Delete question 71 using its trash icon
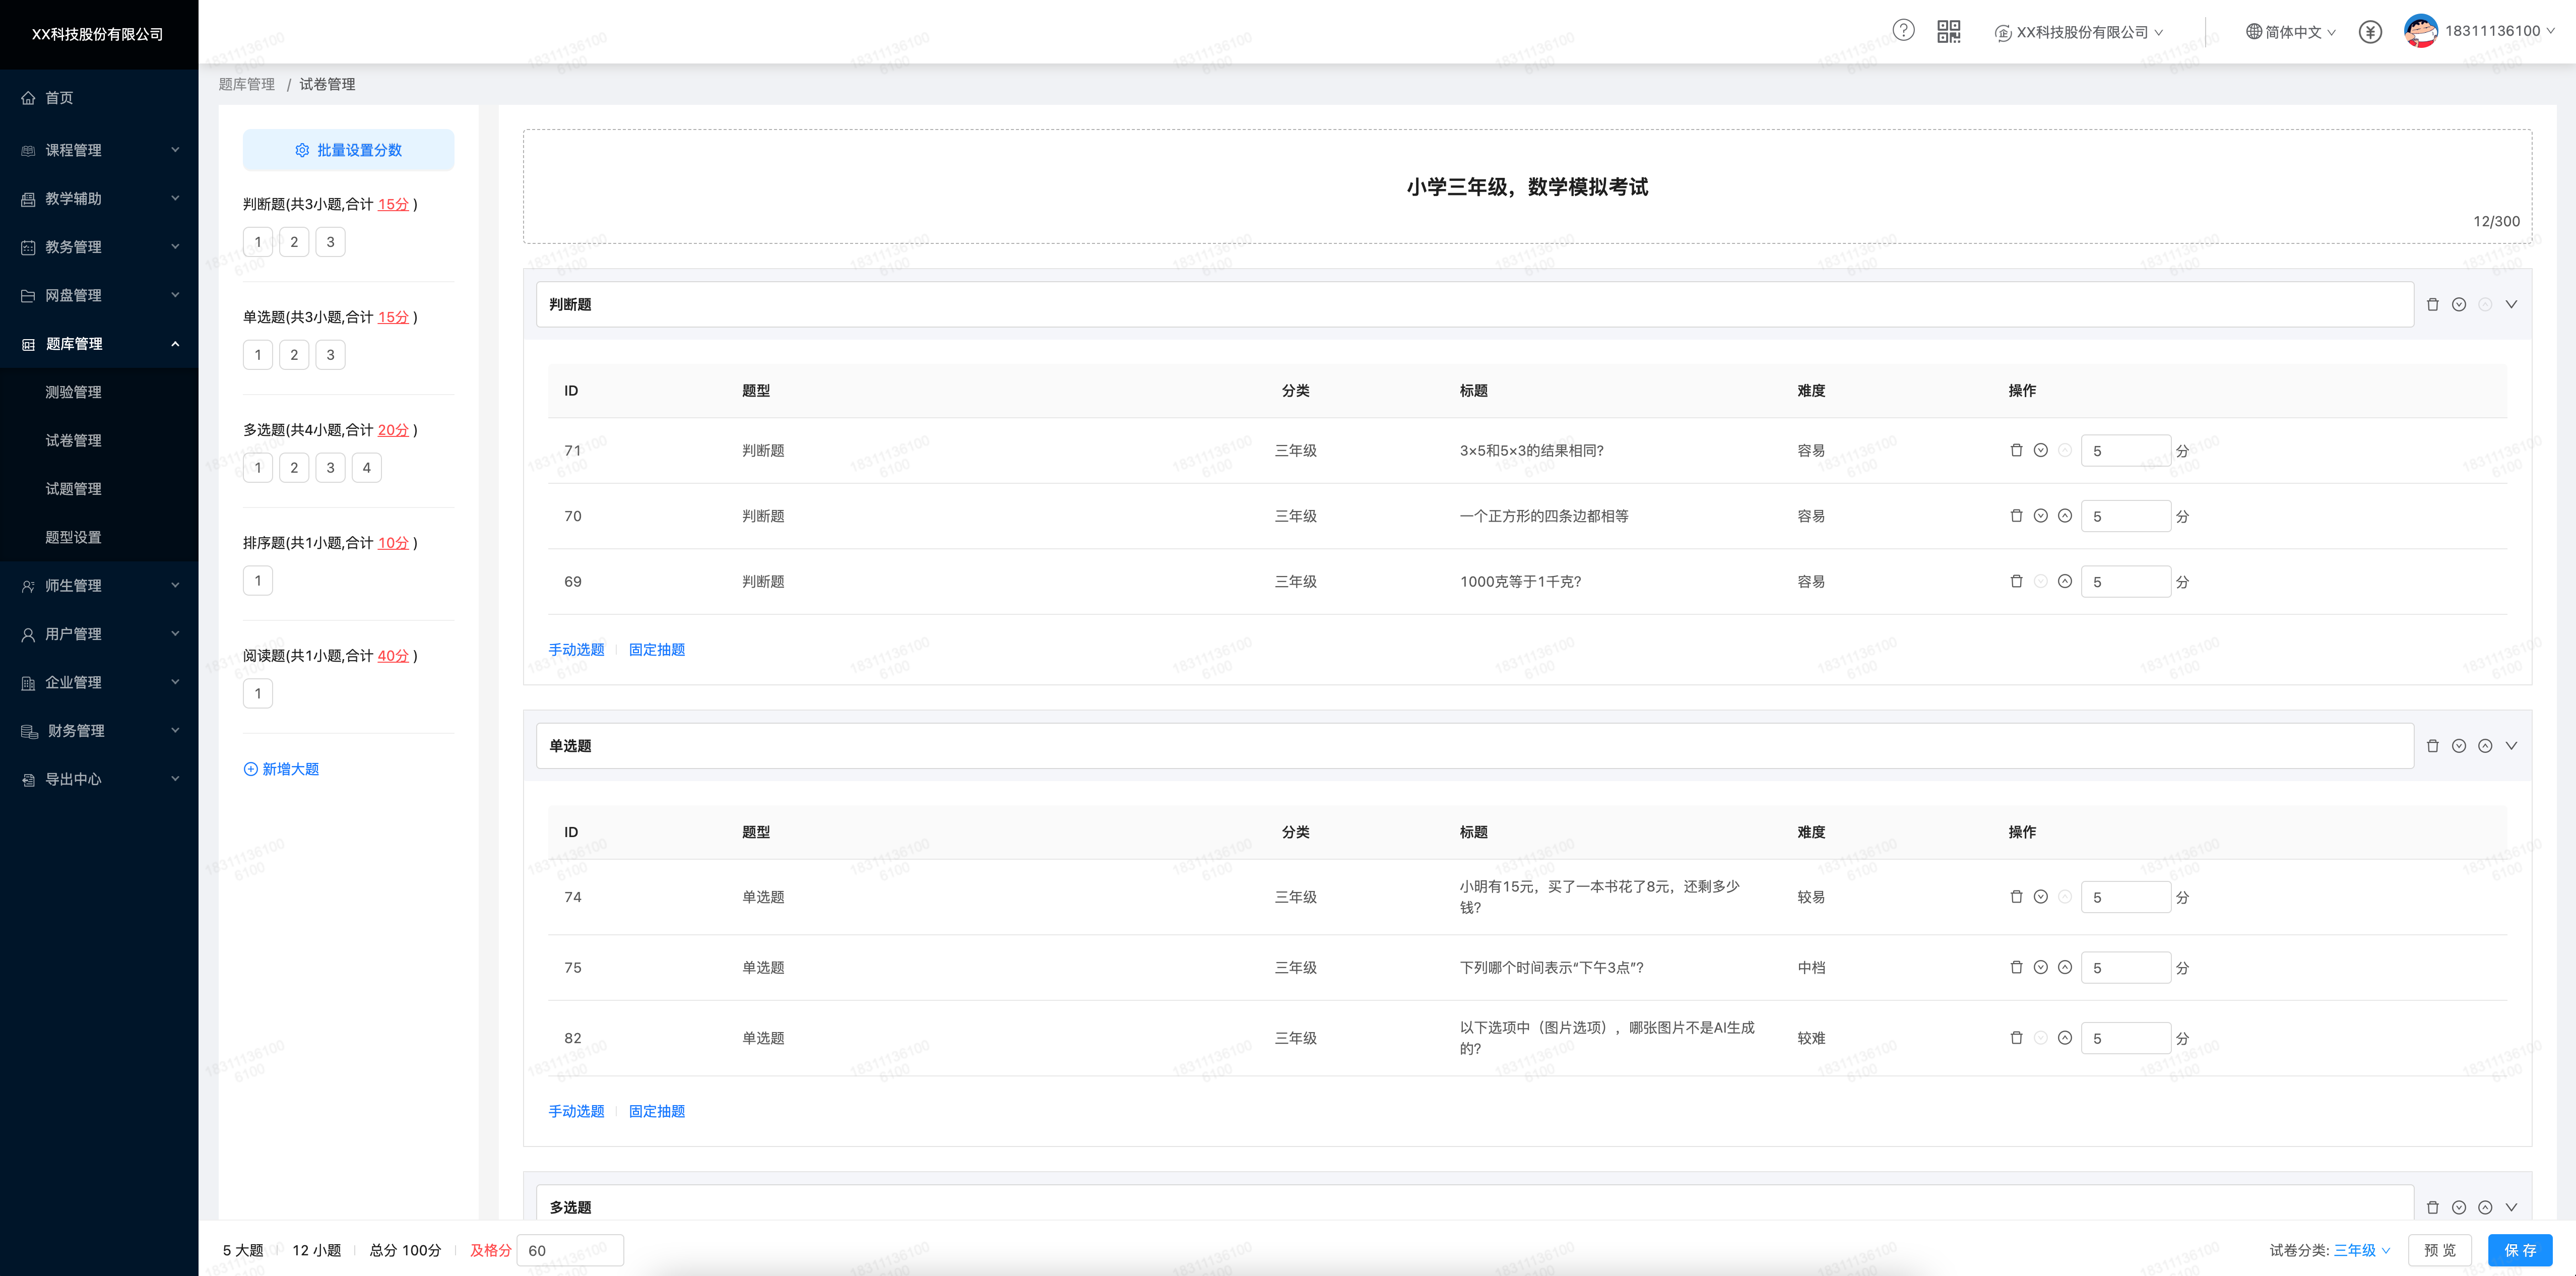Screen dimensions: 2576x1276 [x=2016, y=451]
